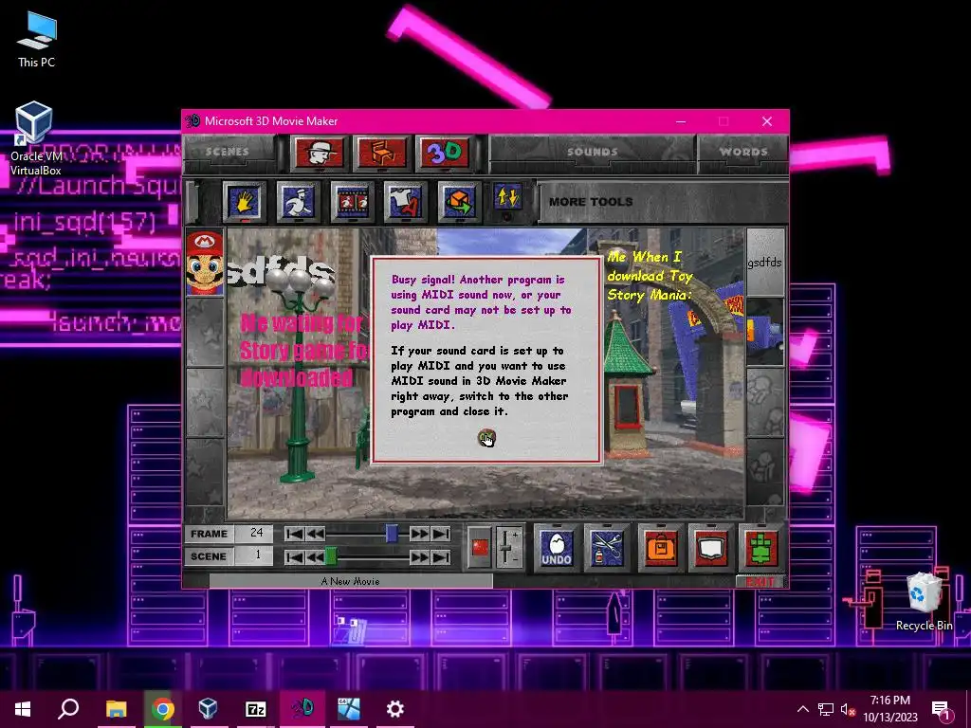The height and width of the screenshot is (728, 971).
Task: Click the yellow up-down arrows tool
Action: (507, 197)
